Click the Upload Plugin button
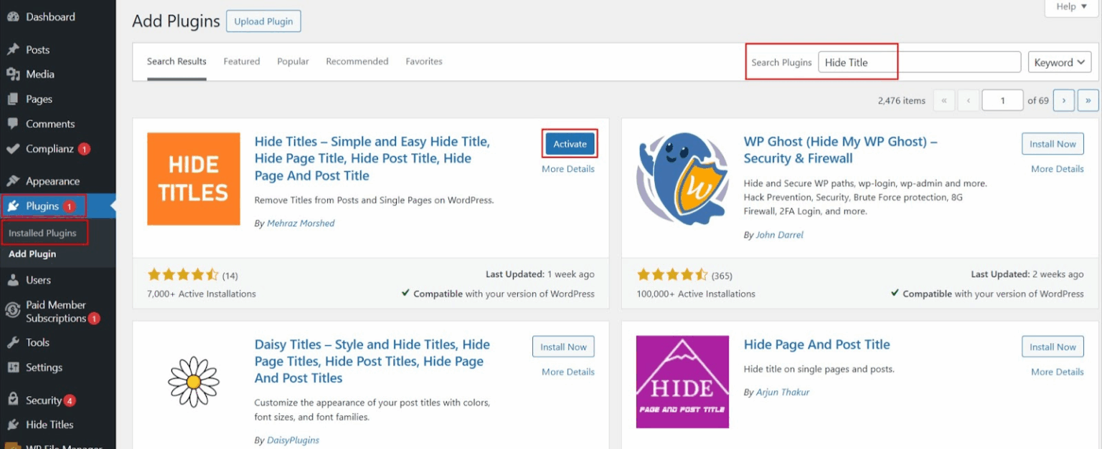The height and width of the screenshot is (449, 1102). coord(263,21)
